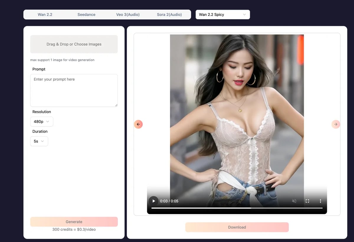
Task: Unmute the video audio
Action: 294,201
